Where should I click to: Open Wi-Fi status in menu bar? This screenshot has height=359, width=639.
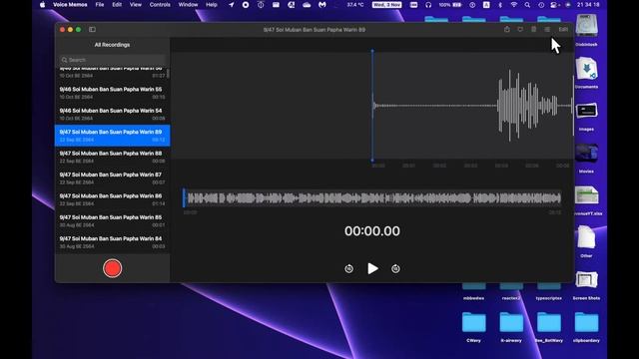[514, 5]
